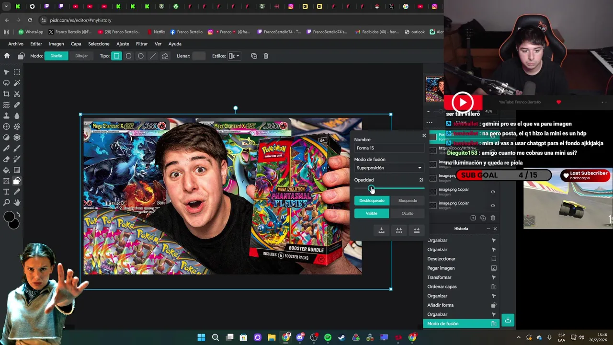Select the Crop tool
Image resolution: width=613 pixels, height=345 pixels.
point(6,94)
